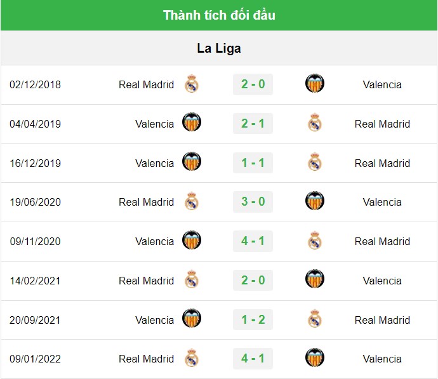This screenshot has width=438, height=379.
Task: Open the 3 - 0 score from 19/06/2020
Action: 253,202
